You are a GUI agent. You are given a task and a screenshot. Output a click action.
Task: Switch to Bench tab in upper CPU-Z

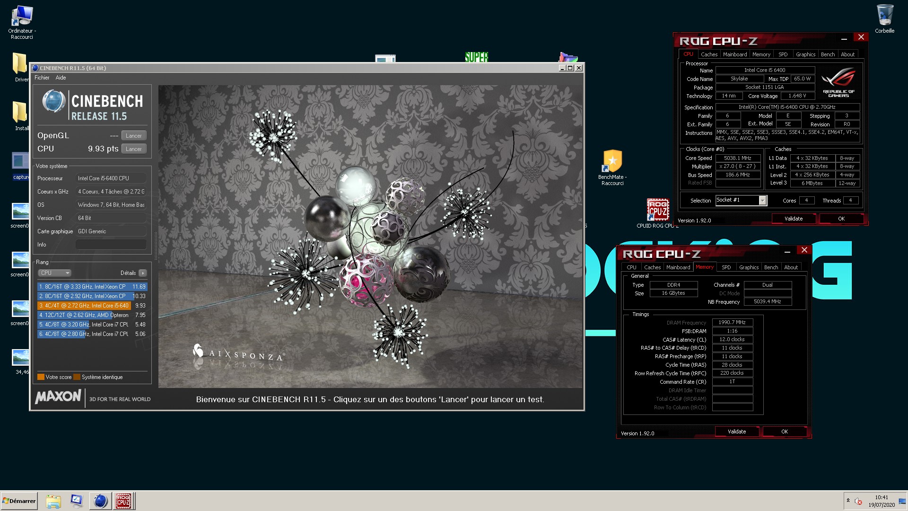coord(828,54)
